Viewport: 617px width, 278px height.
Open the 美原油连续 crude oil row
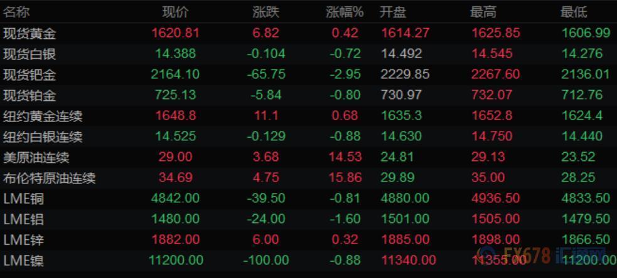[36, 157]
